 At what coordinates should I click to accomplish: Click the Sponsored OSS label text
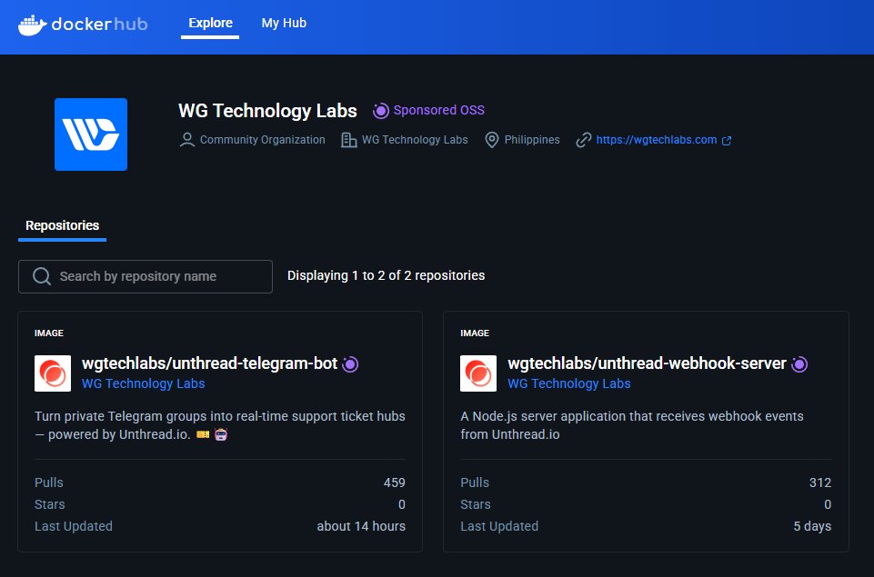coord(438,110)
